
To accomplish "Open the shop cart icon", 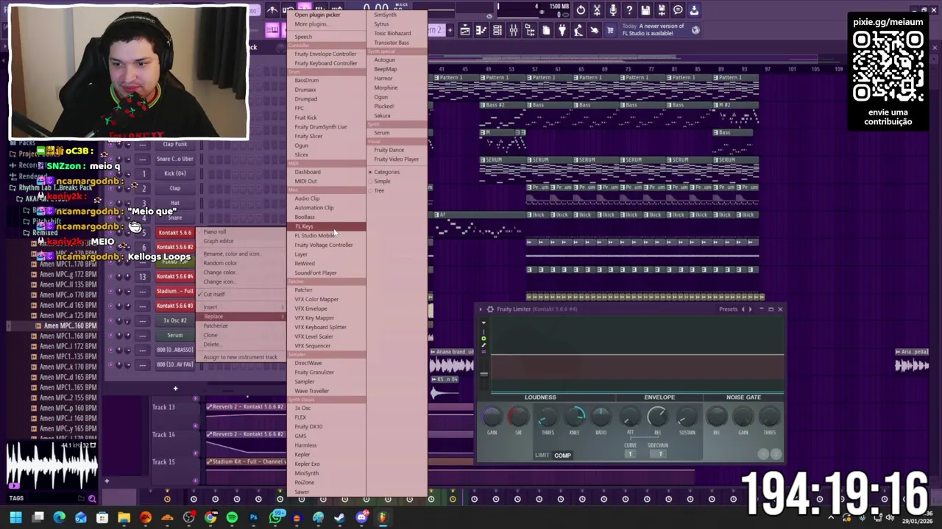I will click(610, 30).
